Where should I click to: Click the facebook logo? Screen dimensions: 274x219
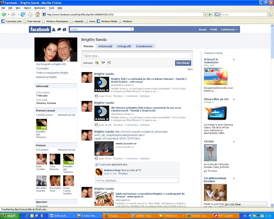(x=40, y=29)
